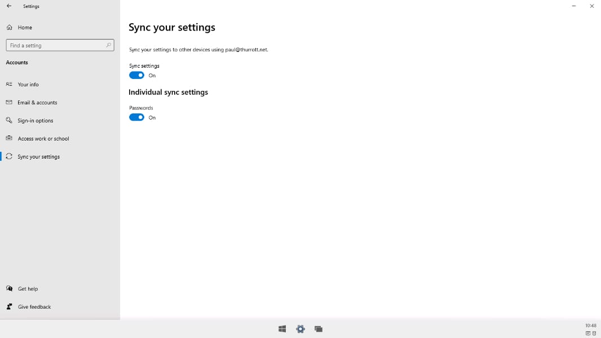Click the envelope icon for Email & accounts
Screen dimensions: 601x338
coord(9,102)
